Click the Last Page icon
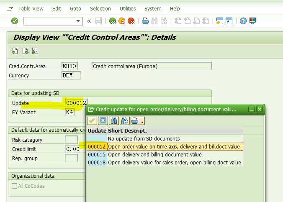This screenshot has width=283, height=202. (x=206, y=21)
